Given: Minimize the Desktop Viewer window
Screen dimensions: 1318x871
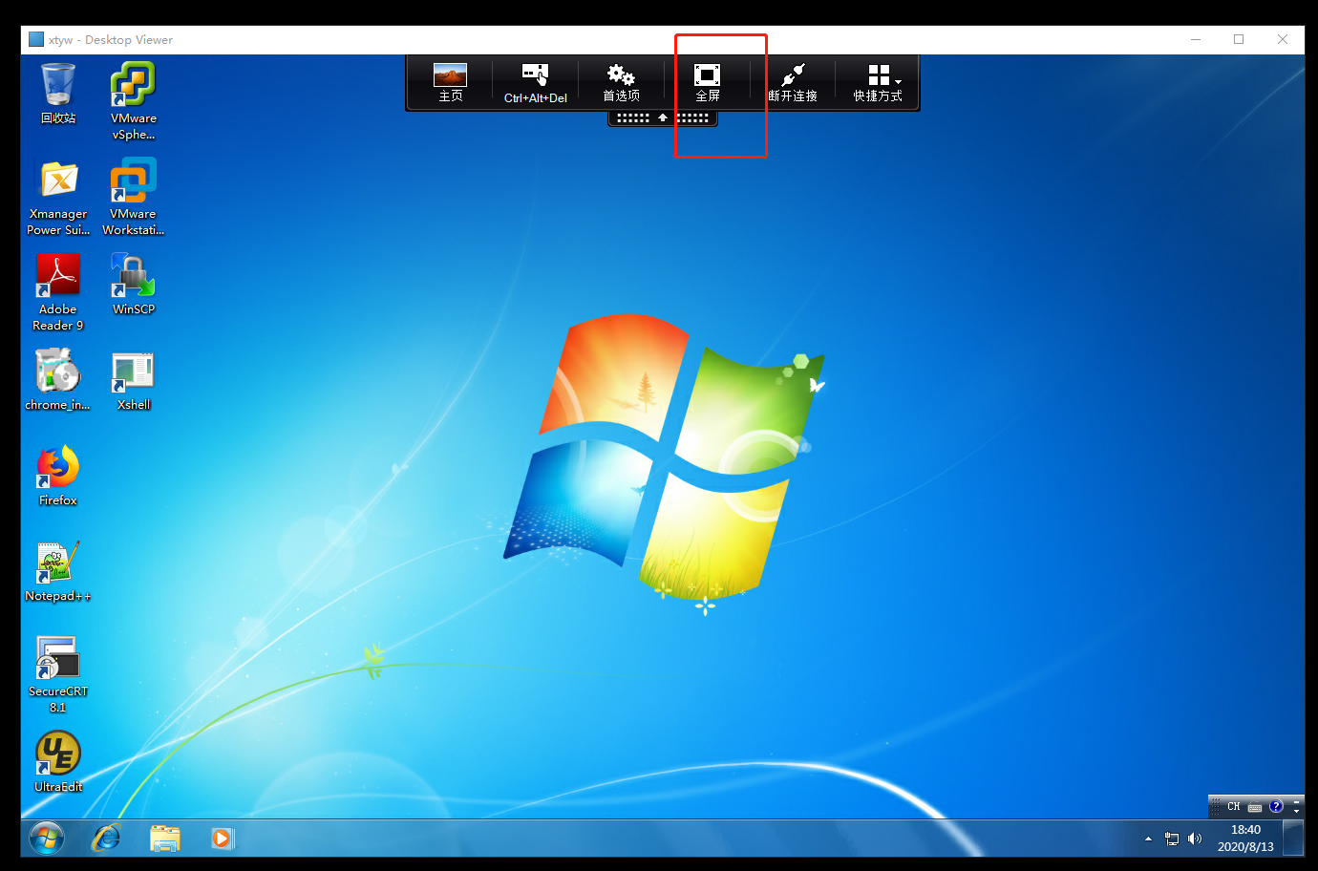Looking at the screenshot, I should (x=1196, y=39).
